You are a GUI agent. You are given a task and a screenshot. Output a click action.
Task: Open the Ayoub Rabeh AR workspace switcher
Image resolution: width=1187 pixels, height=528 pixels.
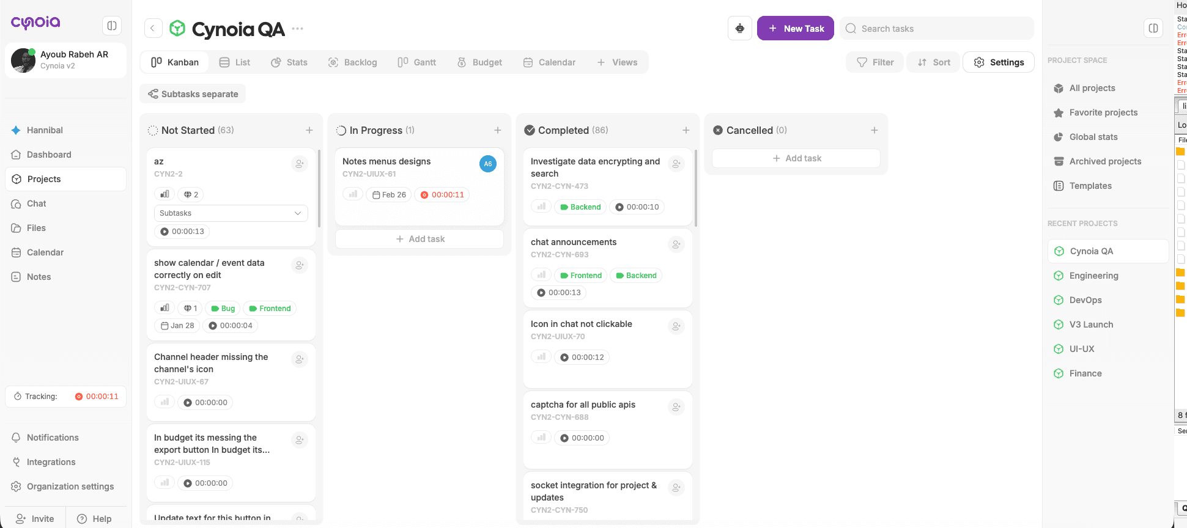(66, 60)
